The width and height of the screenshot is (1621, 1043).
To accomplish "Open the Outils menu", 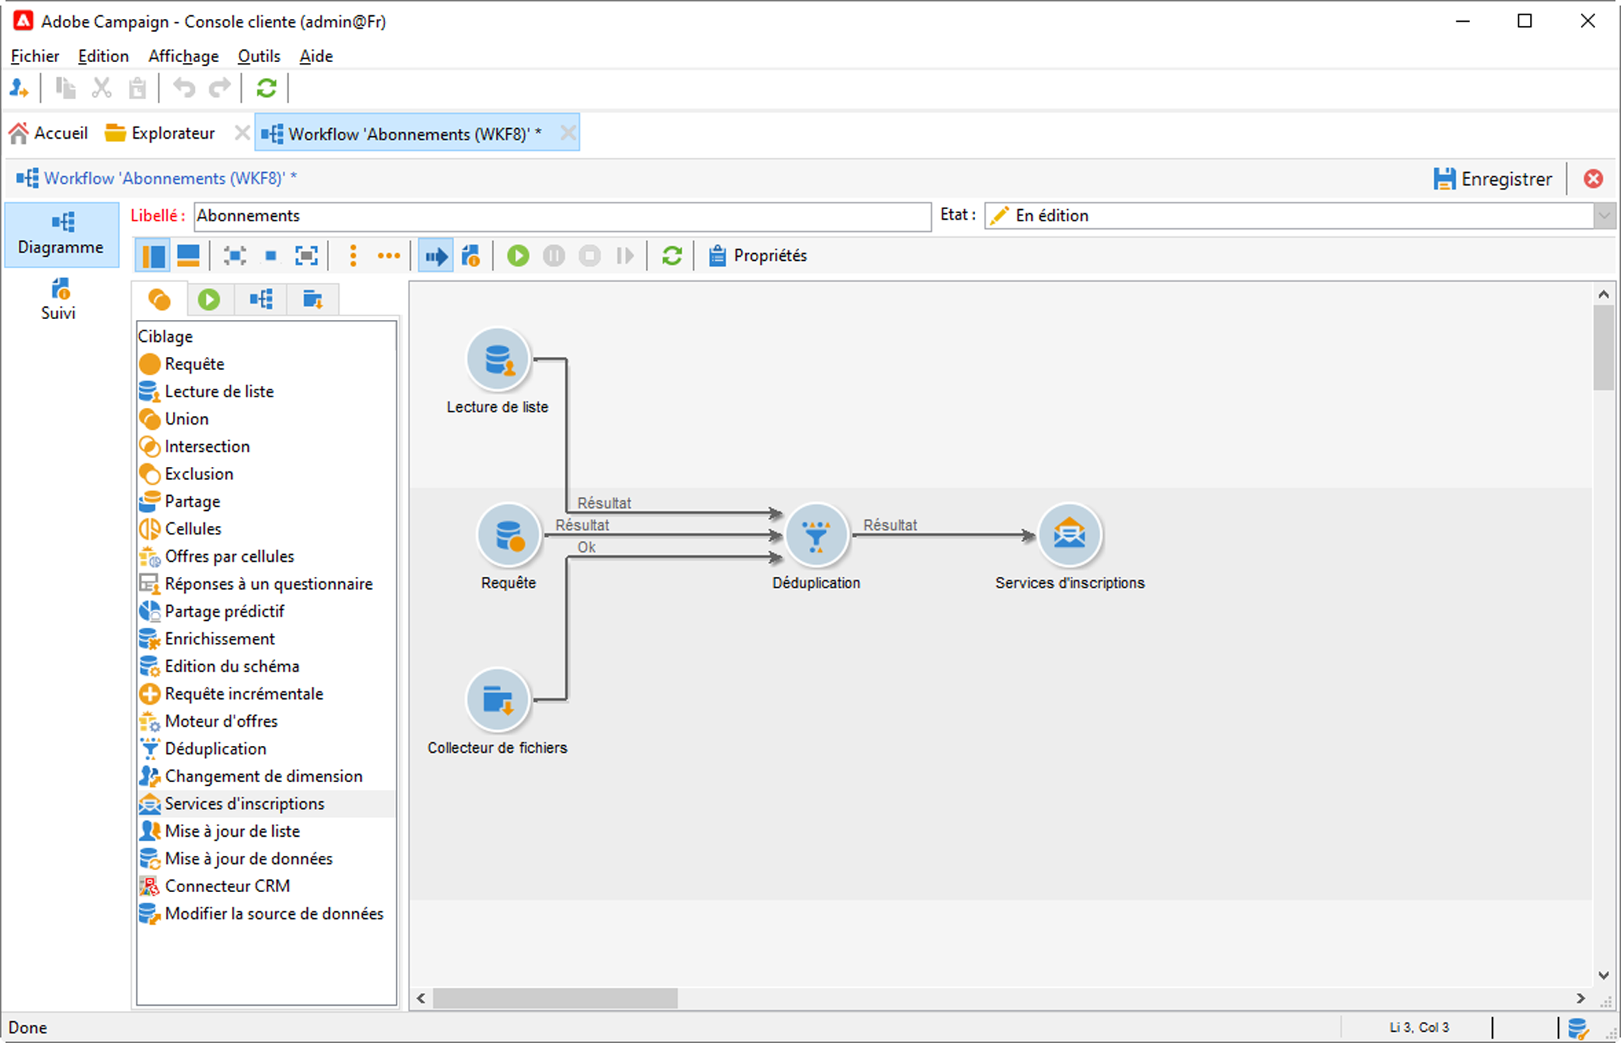I will click(x=259, y=56).
